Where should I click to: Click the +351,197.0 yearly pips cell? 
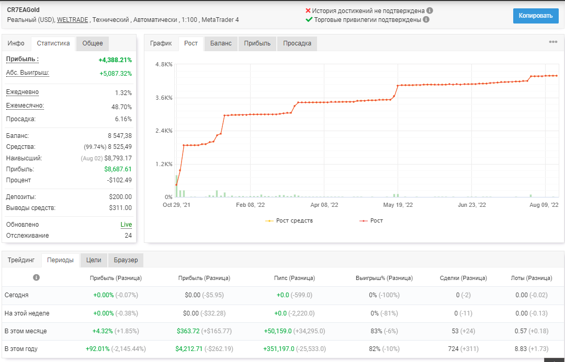[x=279, y=349]
